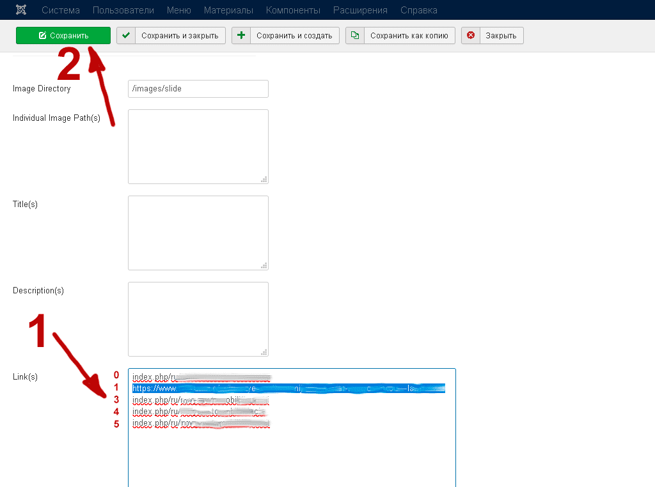Click inside the Description(s) textarea
This screenshot has height=487, width=655.
[198, 319]
